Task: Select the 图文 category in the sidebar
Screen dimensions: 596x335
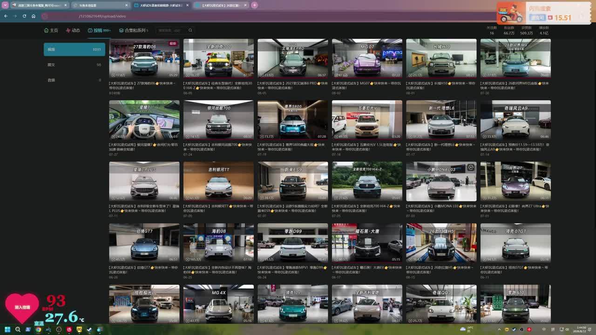Action: coord(74,65)
